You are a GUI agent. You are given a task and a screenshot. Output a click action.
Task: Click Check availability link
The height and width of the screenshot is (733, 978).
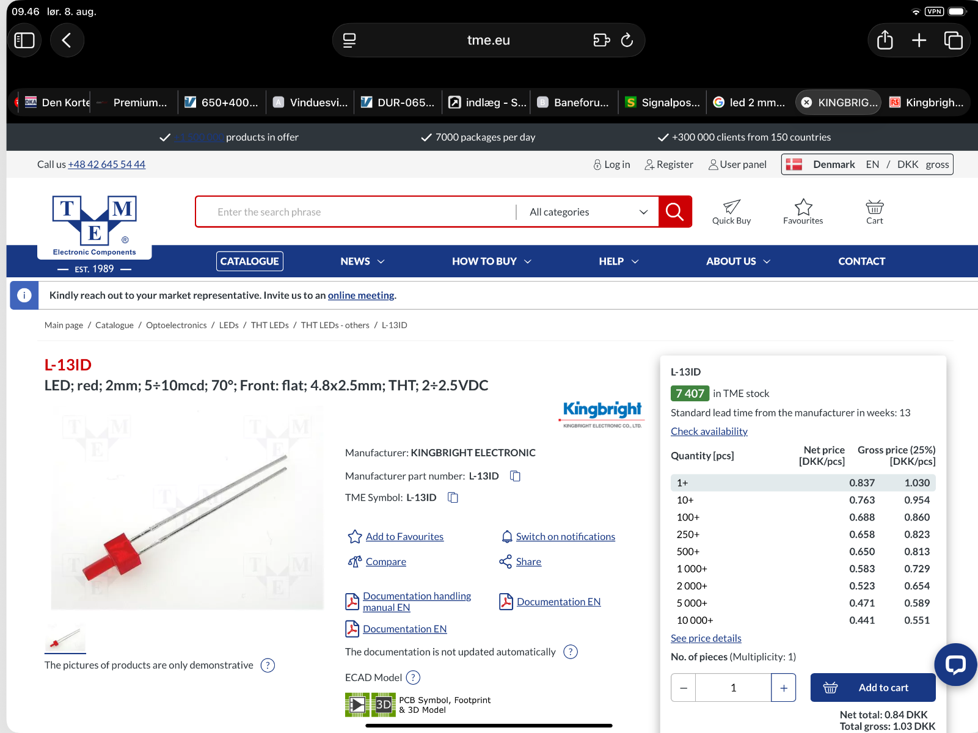click(709, 431)
